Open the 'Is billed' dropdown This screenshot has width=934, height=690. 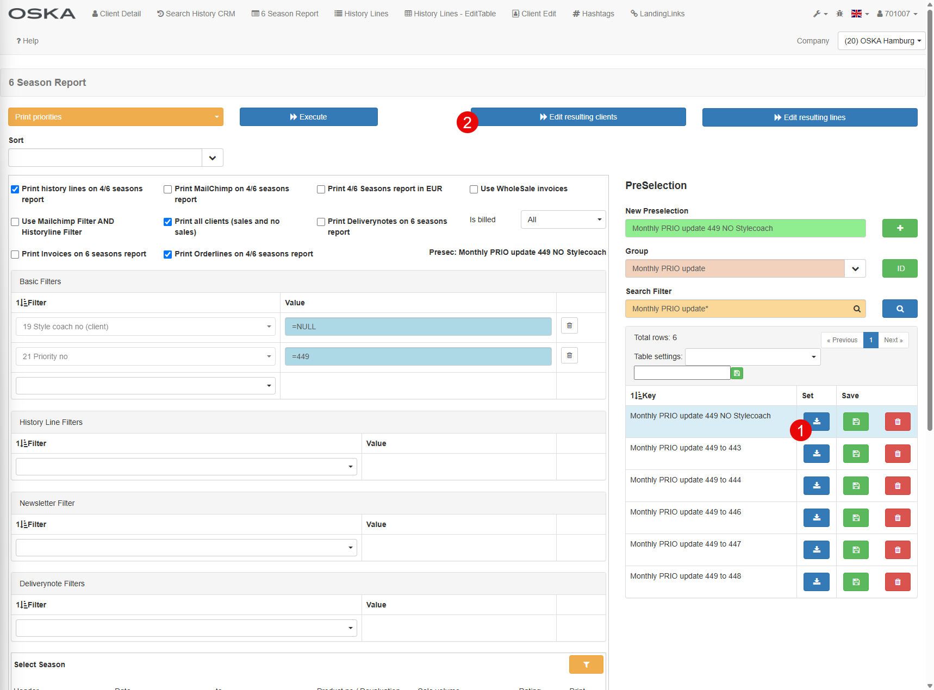tap(563, 219)
